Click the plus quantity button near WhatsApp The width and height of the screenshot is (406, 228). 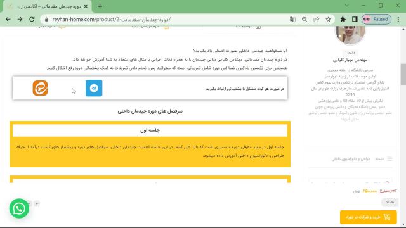[37, 204]
